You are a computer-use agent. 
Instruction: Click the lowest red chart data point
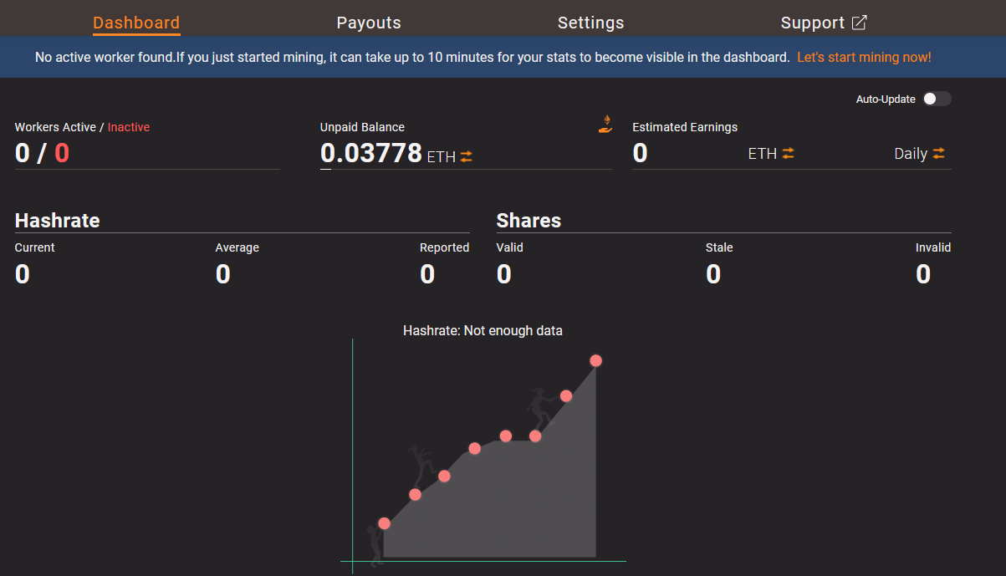pyautogui.click(x=384, y=523)
